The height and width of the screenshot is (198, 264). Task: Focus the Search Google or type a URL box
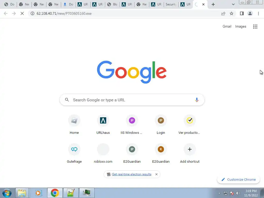coord(132,100)
